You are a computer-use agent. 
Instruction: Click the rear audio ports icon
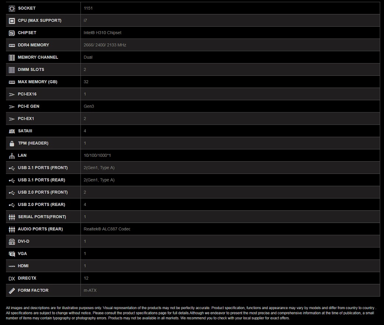pos(12,229)
